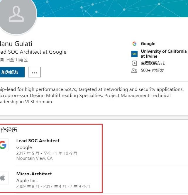This screenshot has width=188, height=195.
Task: Click the Manu Gulati profile name
Action: tap(16, 44)
